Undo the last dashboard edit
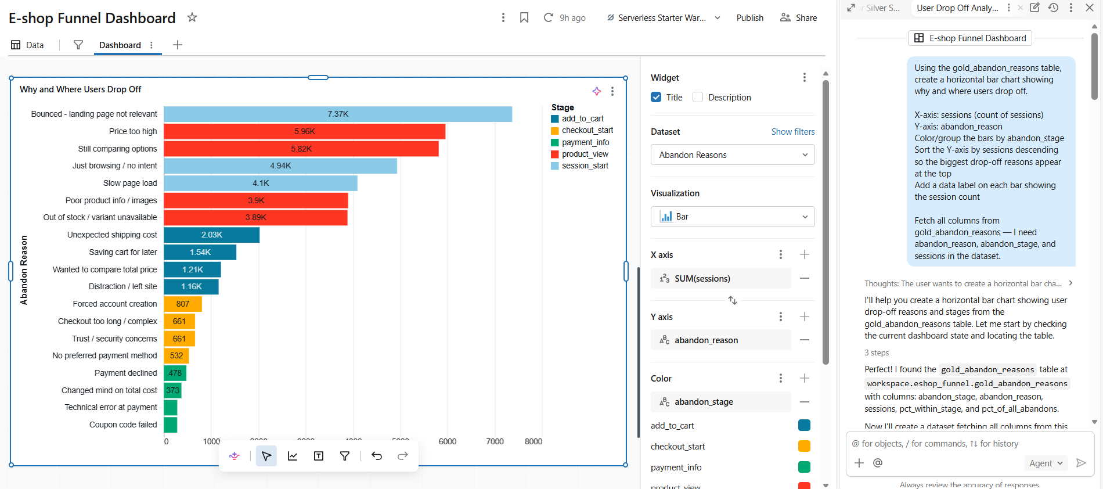This screenshot has height=489, width=1103. click(377, 456)
